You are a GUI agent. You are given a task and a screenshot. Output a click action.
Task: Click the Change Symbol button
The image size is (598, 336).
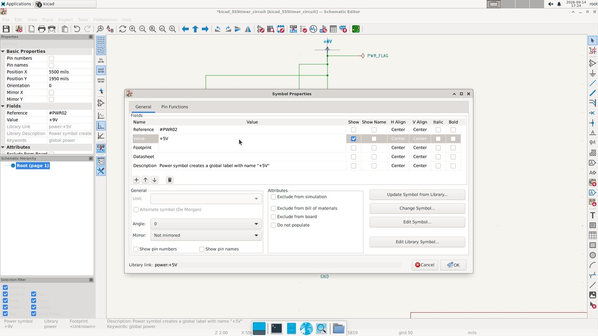(417, 208)
